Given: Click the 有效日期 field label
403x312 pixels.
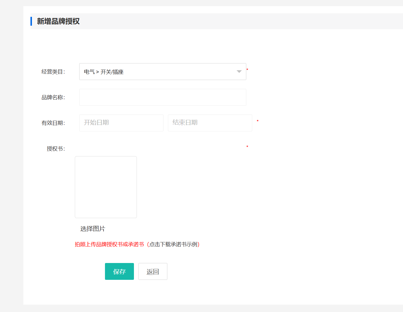Looking at the screenshot, I should coord(53,123).
